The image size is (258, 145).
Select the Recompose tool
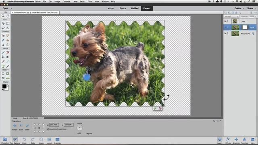(8, 74)
